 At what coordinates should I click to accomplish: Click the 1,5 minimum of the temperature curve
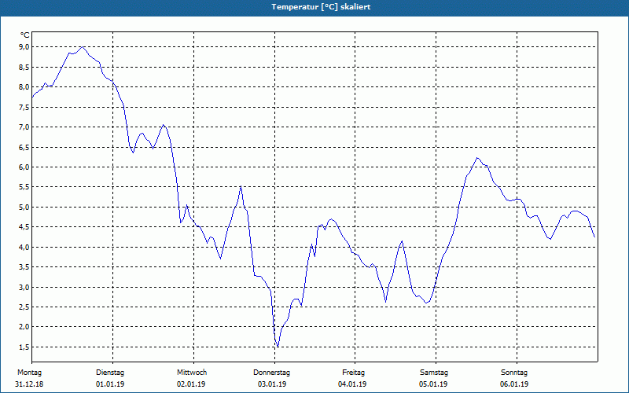(278, 347)
